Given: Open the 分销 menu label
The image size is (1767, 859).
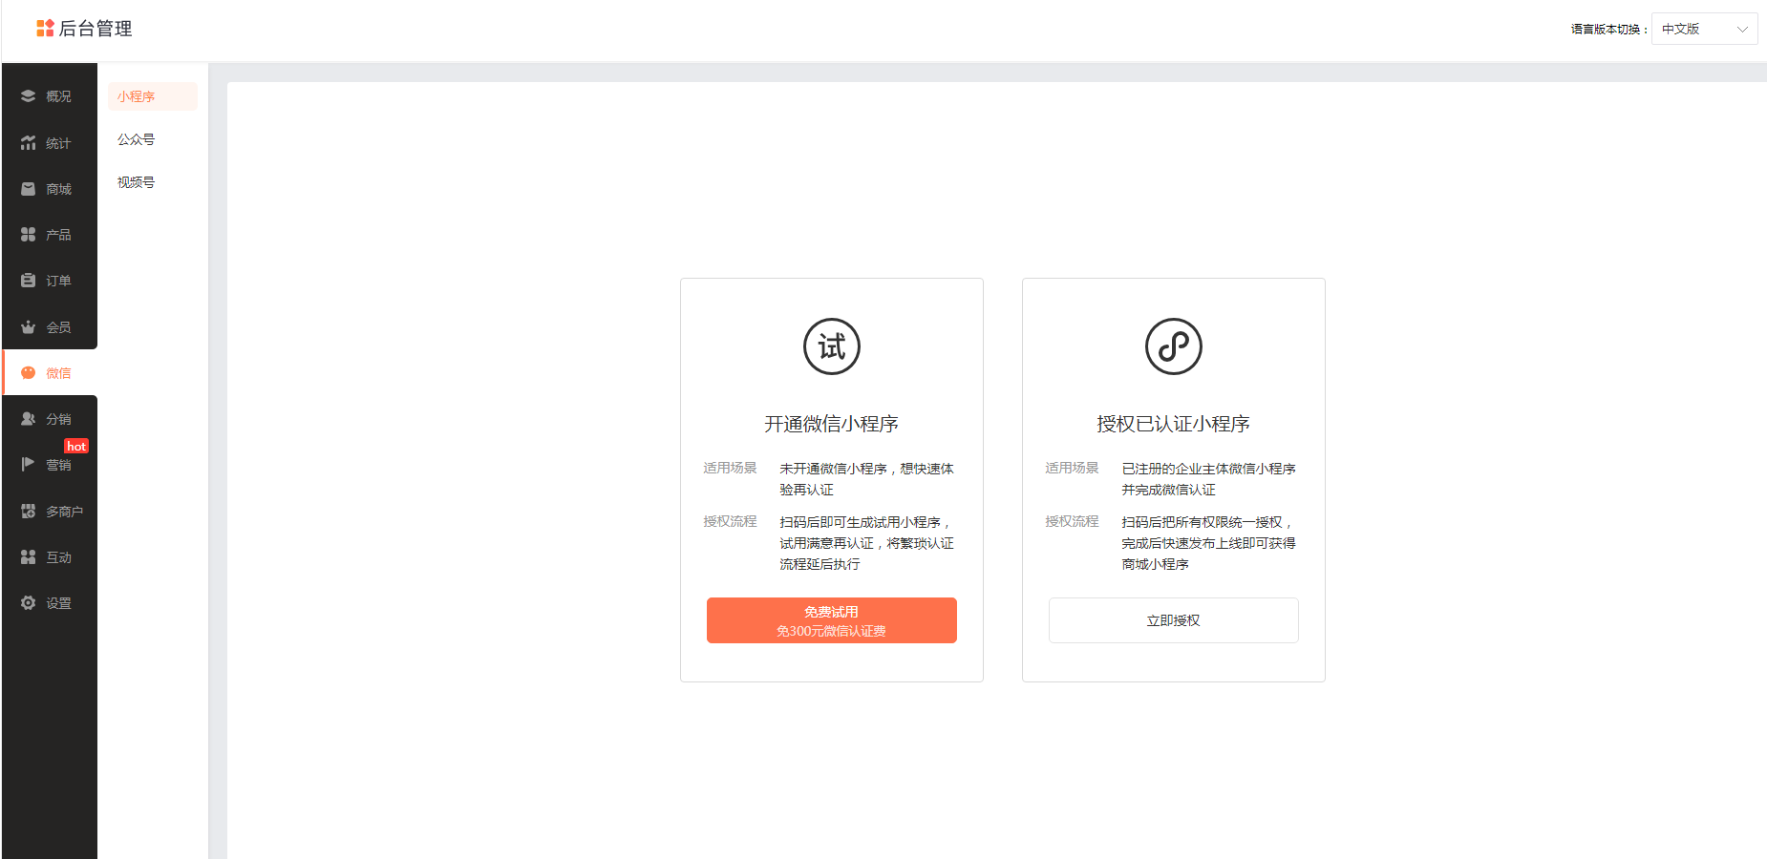Looking at the screenshot, I should [58, 419].
